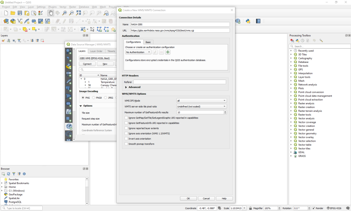Expand the Cartography group in Processing Toolbox
Image resolution: width=351 pixels, height=211 pixels.
[x=291, y=58]
